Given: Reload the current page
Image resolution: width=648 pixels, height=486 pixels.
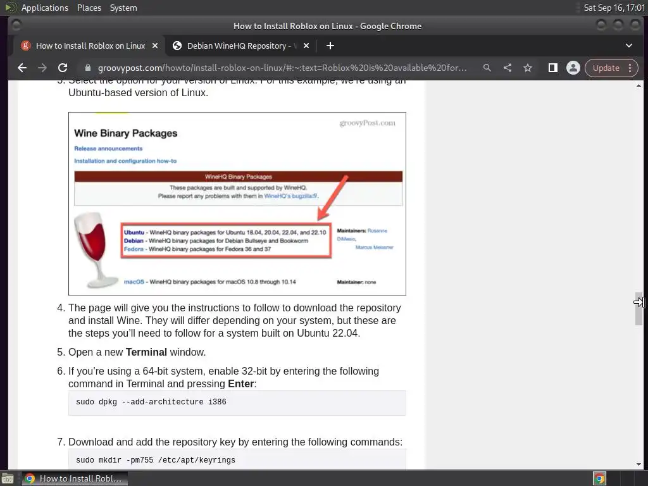Looking at the screenshot, I should click(63, 68).
